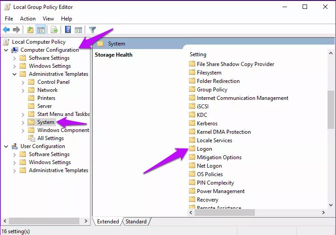Viewport: 336px width, 235px height.
Task: Click the tree pane scroll right arrow
Action: [x=86, y=221]
